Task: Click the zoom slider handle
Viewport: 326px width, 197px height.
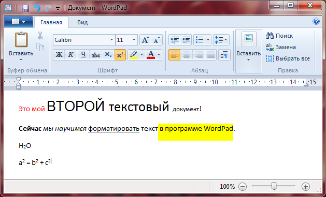Action: (274, 186)
